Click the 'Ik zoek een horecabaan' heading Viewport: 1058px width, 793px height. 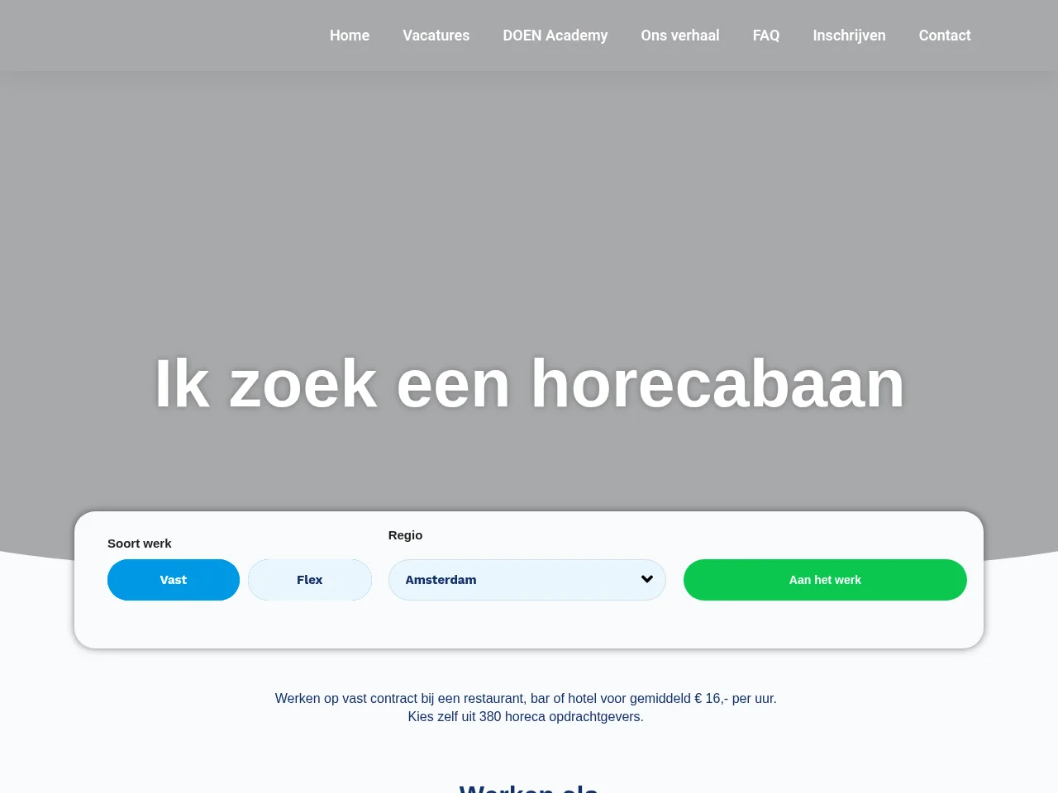529,384
